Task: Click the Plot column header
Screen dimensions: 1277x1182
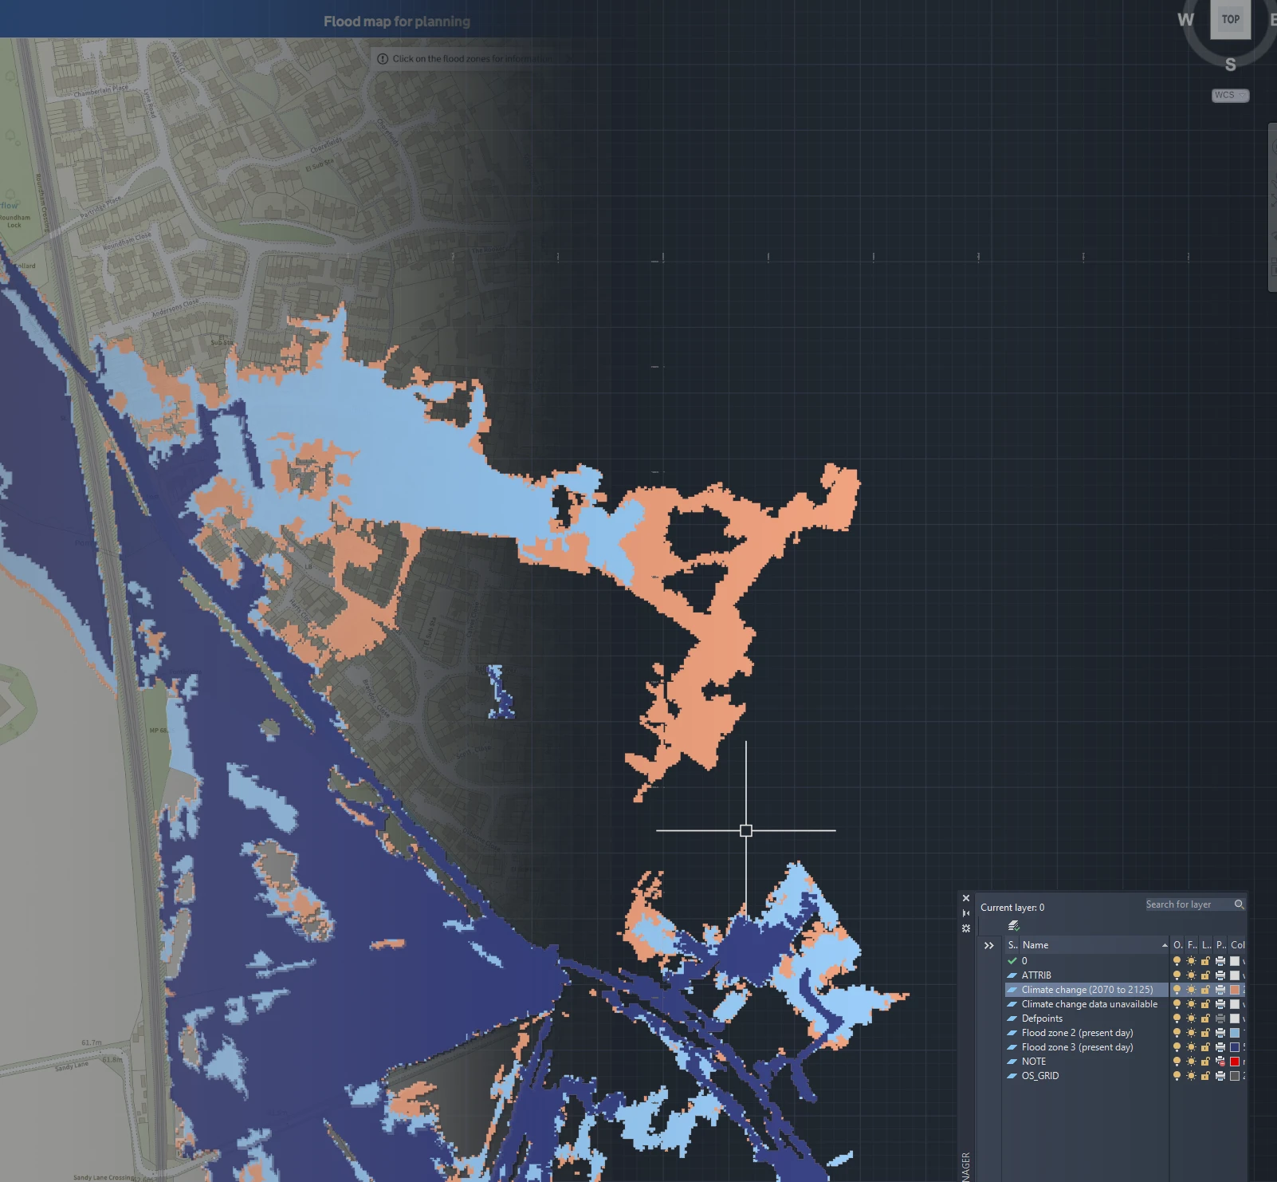Action: [1220, 945]
